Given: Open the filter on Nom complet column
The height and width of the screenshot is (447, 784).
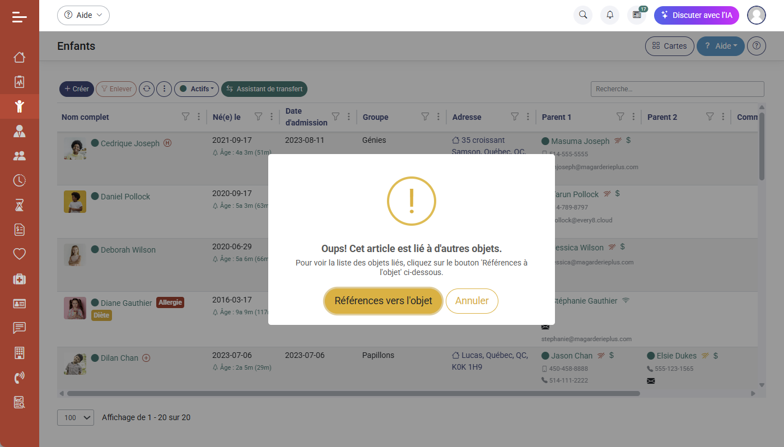Looking at the screenshot, I should tap(185, 117).
